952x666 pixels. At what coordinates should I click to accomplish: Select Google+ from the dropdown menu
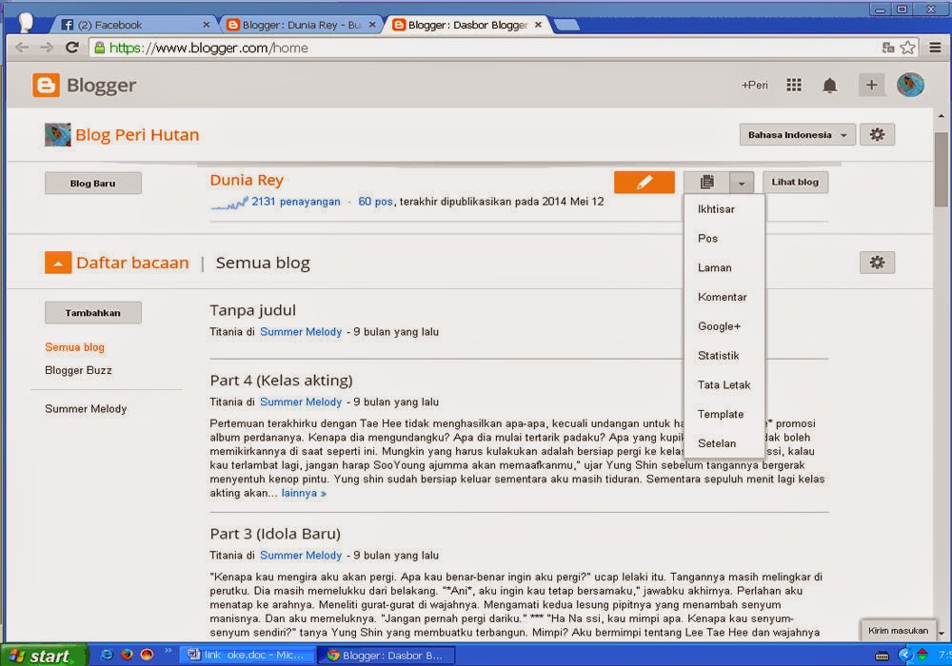(x=724, y=326)
